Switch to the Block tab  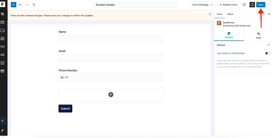(x=230, y=14)
